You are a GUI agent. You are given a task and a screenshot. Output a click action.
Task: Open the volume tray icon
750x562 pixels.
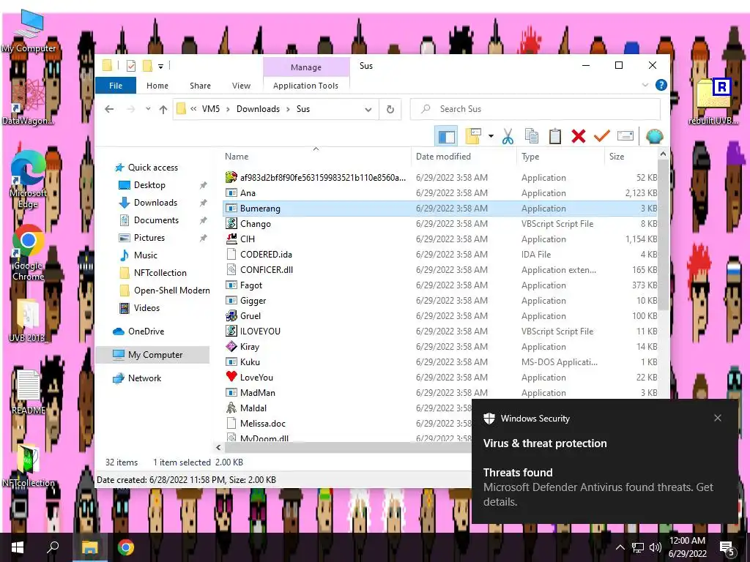click(656, 547)
